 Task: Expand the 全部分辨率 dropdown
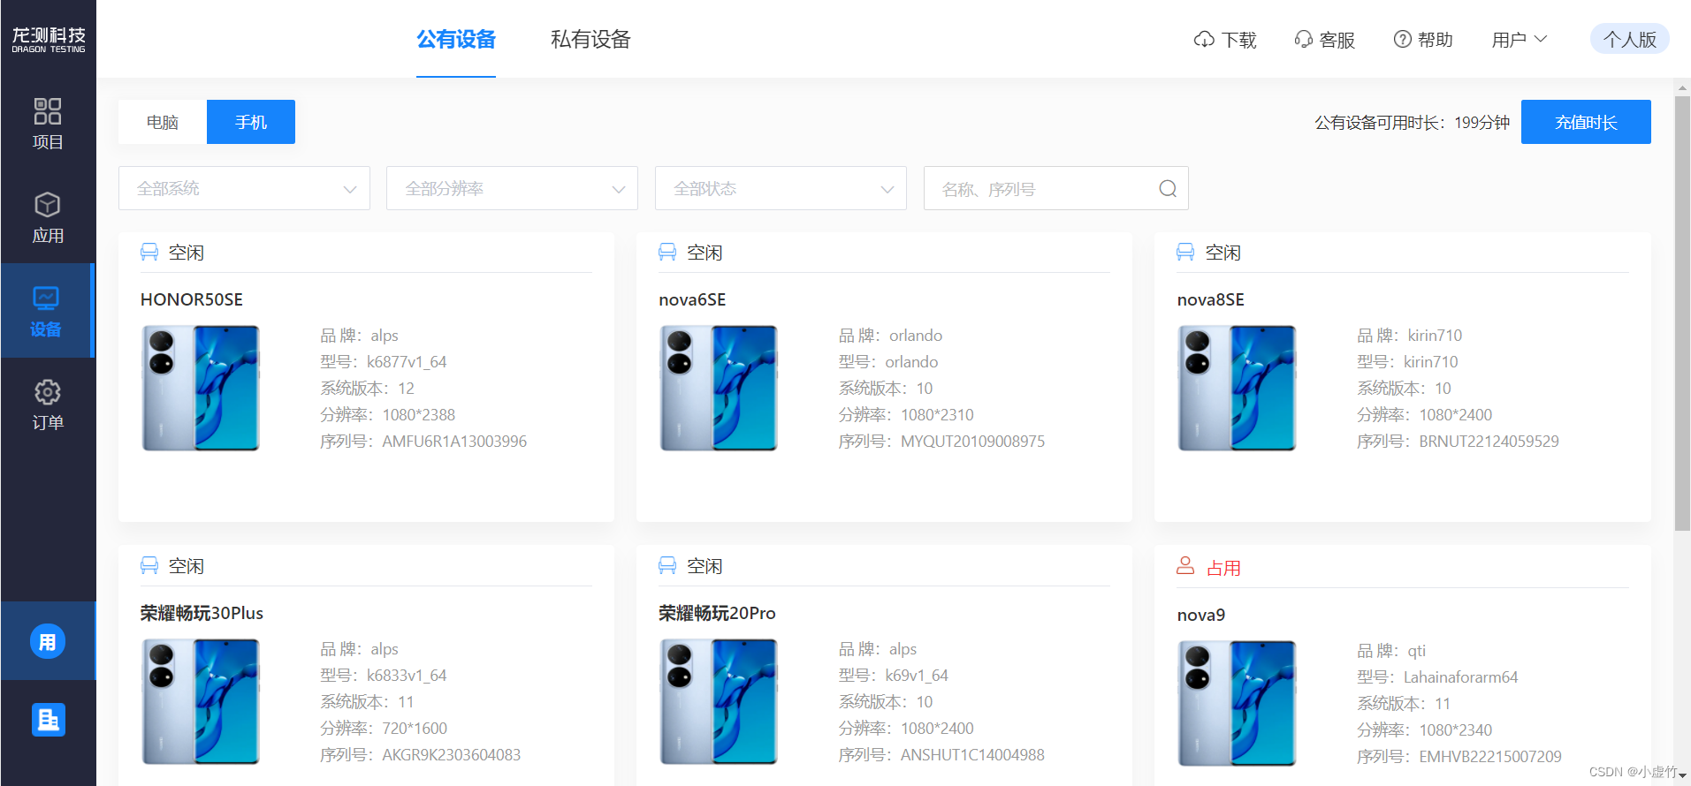(512, 188)
